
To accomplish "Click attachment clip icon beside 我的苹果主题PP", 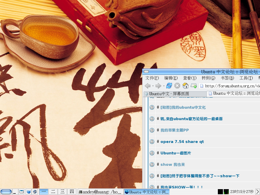I will click(x=158, y=130).
